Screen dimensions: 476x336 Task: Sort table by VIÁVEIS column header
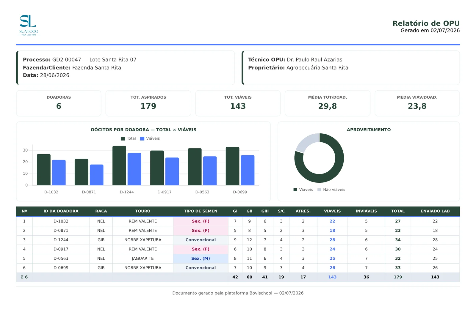(332, 211)
